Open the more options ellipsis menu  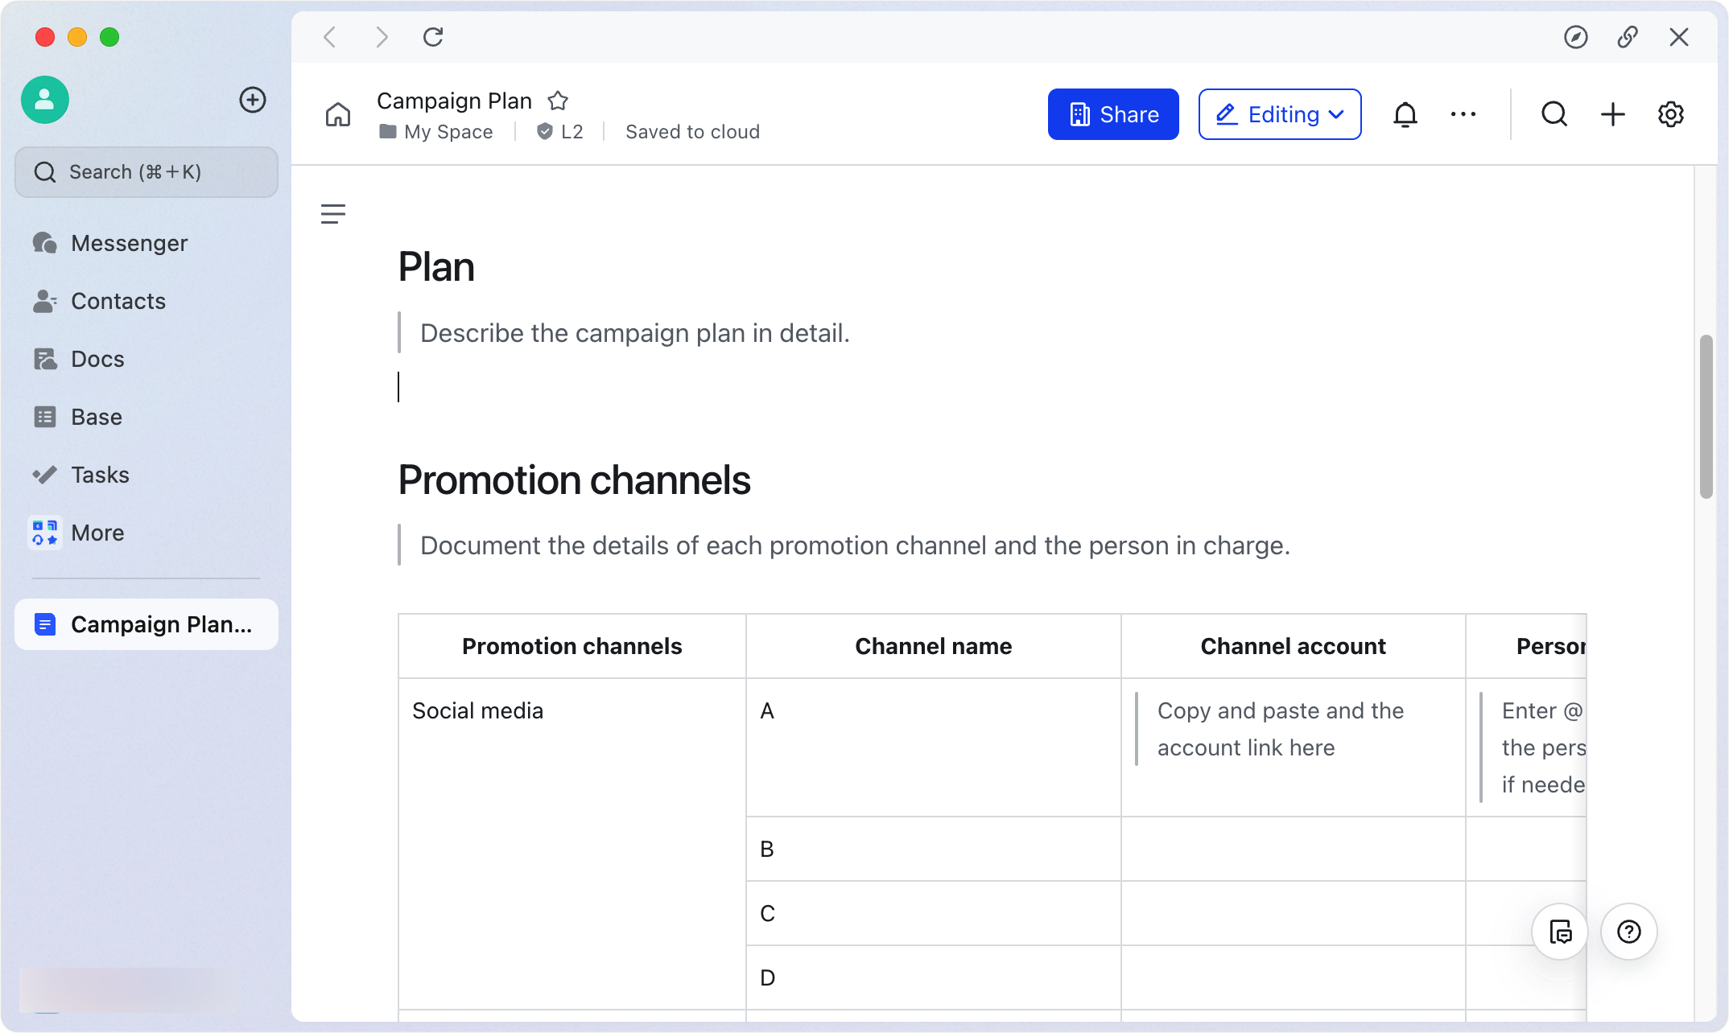[x=1463, y=114]
